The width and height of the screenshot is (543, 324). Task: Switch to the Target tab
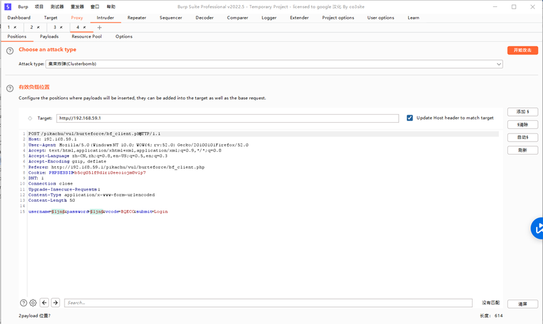click(51, 18)
